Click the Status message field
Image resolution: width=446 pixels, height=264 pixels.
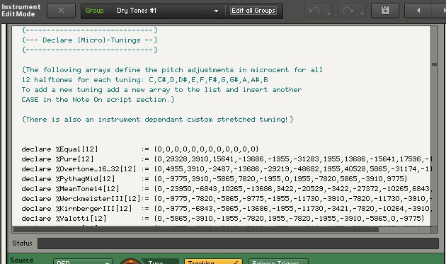(x=238, y=243)
